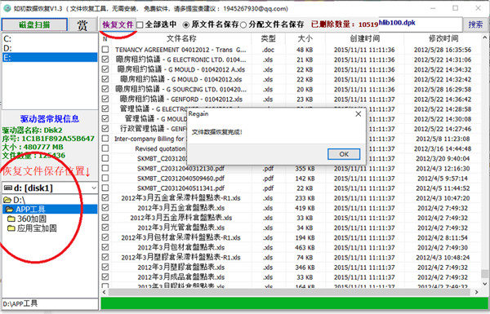Viewport: 490px width, 314px height.
Task: Click the file list scroll-down arrow
Action: (484, 284)
